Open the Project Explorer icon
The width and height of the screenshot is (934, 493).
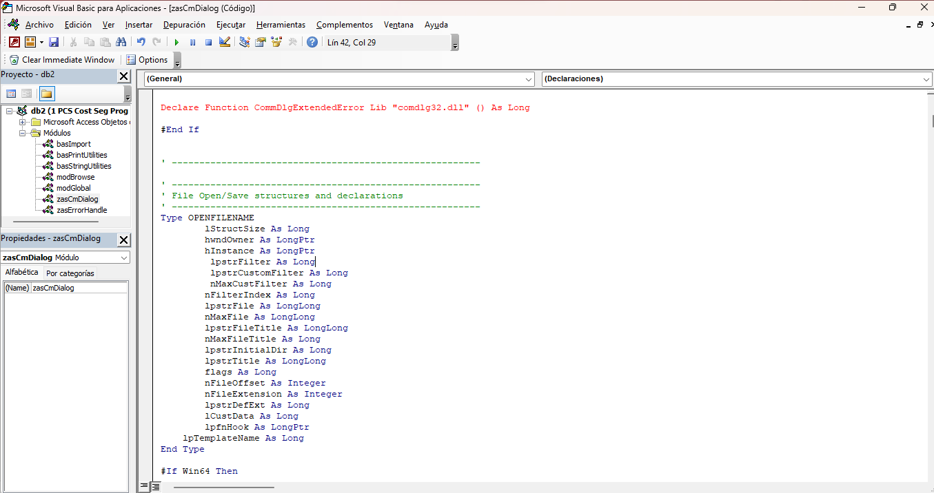245,42
